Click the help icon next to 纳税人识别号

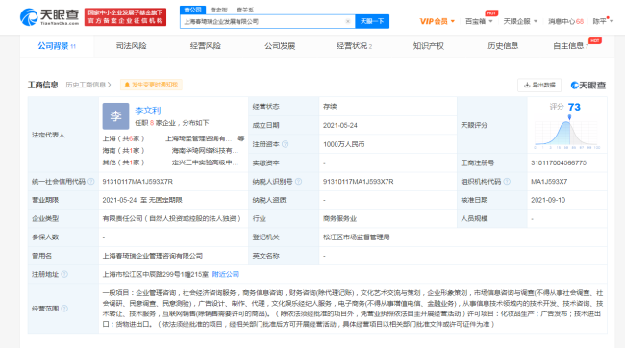298,182
